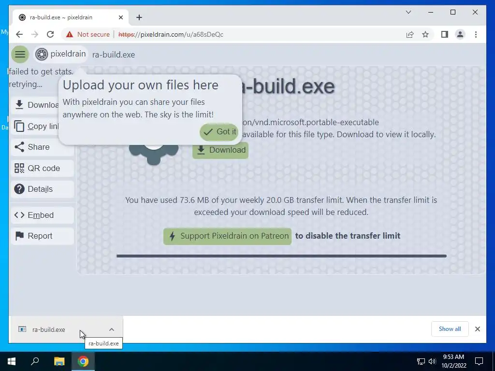
Task: Close the downloads bar
Action: tap(477, 329)
